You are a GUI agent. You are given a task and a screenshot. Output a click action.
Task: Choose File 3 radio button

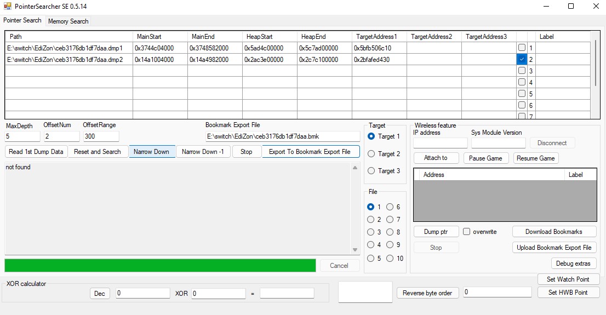tap(370, 232)
